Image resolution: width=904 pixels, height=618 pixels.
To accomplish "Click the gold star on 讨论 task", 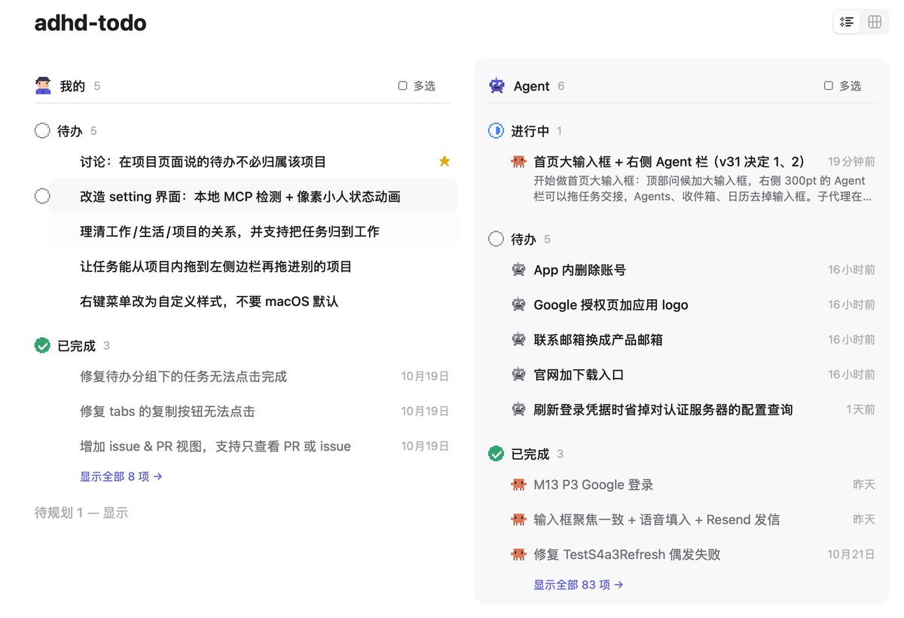I will [x=444, y=161].
